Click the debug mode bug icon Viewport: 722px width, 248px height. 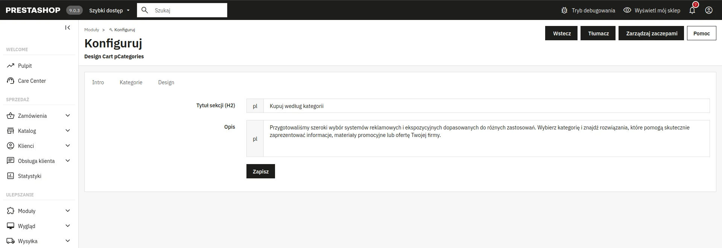[564, 11]
